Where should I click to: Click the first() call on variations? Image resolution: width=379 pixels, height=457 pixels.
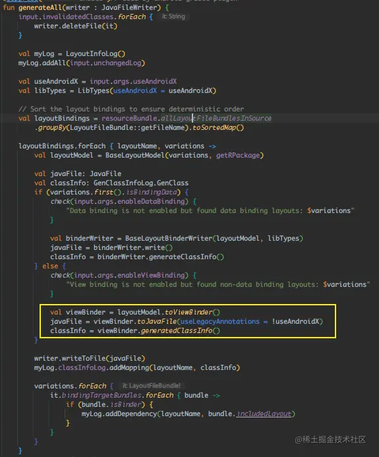pos(107,193)
